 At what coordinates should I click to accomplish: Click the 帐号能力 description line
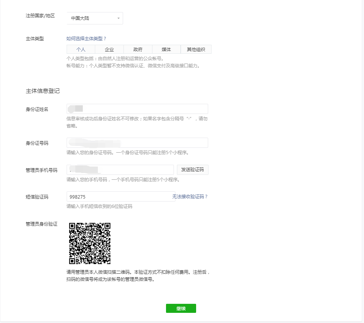(133, 66)
